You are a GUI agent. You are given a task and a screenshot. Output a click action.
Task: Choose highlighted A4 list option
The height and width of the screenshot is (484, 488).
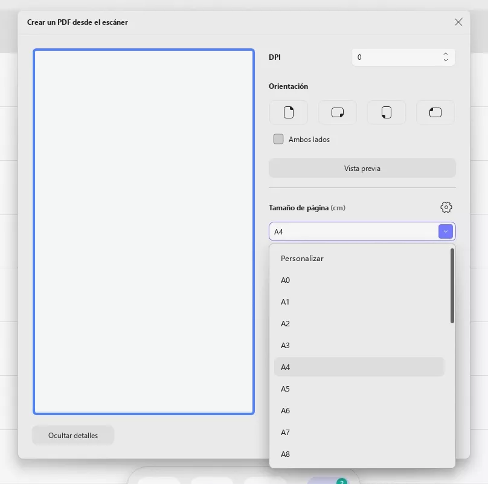coord(359,367)
